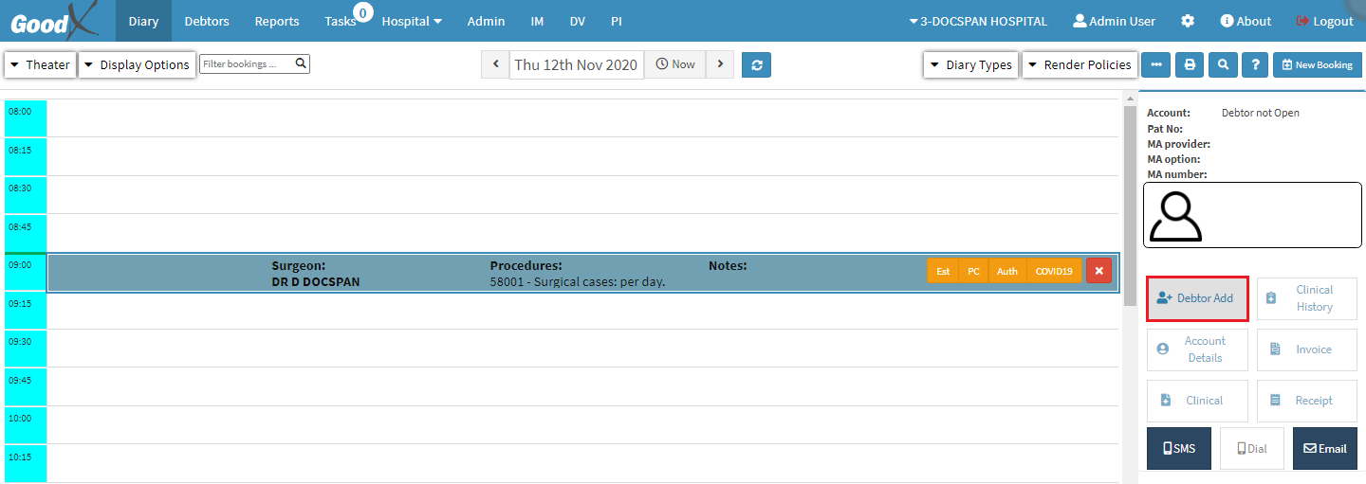
Task: Select the PI menu item
Action: tap(617, 21)
